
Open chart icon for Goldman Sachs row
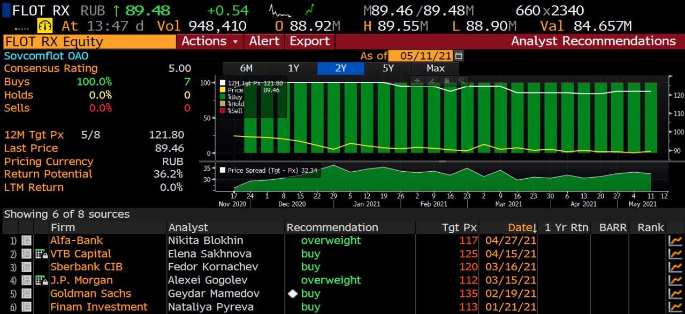click(676, 294)
